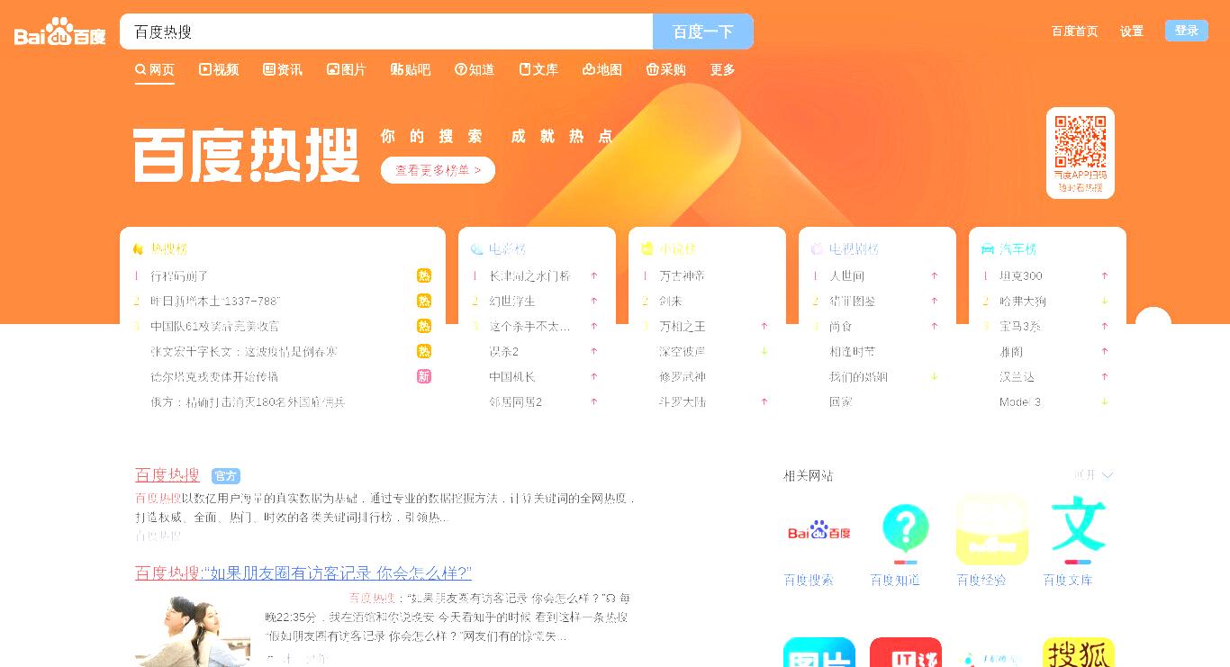Viewport: 1230px width, 667px height.
Task: Click the 新 badge beside 德尔塔克戎变体开始传播
Action: [424, 376]
